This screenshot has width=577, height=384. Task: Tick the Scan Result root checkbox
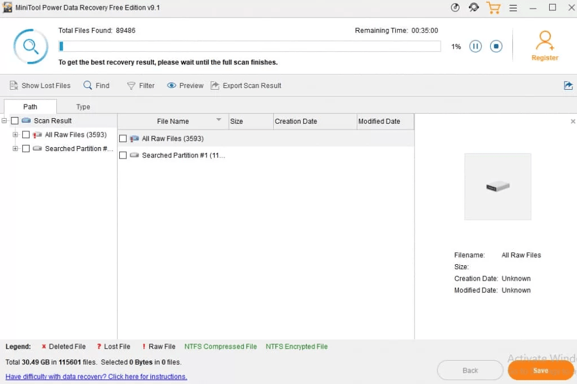[15, 121]
